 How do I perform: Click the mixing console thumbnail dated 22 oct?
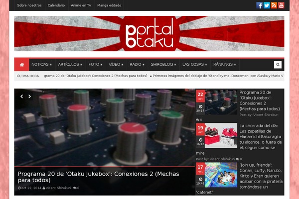[221, 102]
